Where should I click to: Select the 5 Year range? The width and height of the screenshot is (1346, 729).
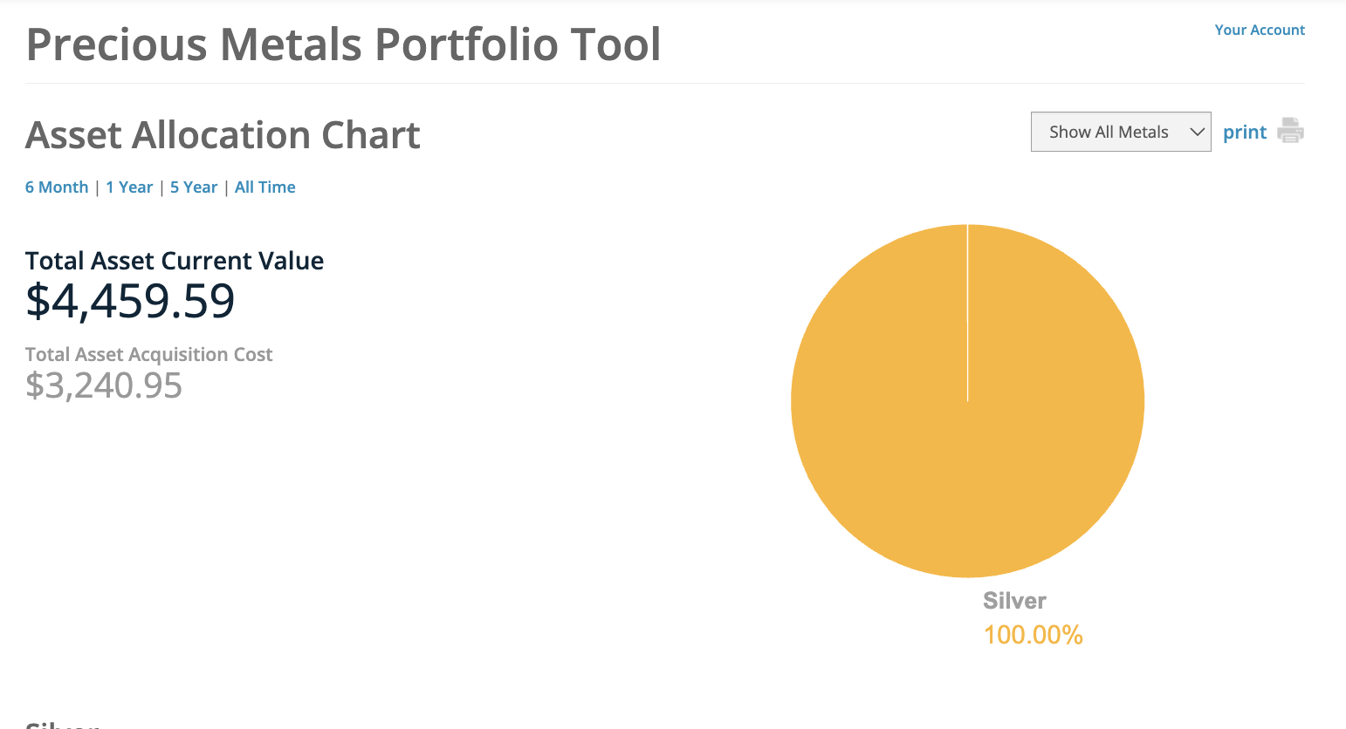pos(194,187)
